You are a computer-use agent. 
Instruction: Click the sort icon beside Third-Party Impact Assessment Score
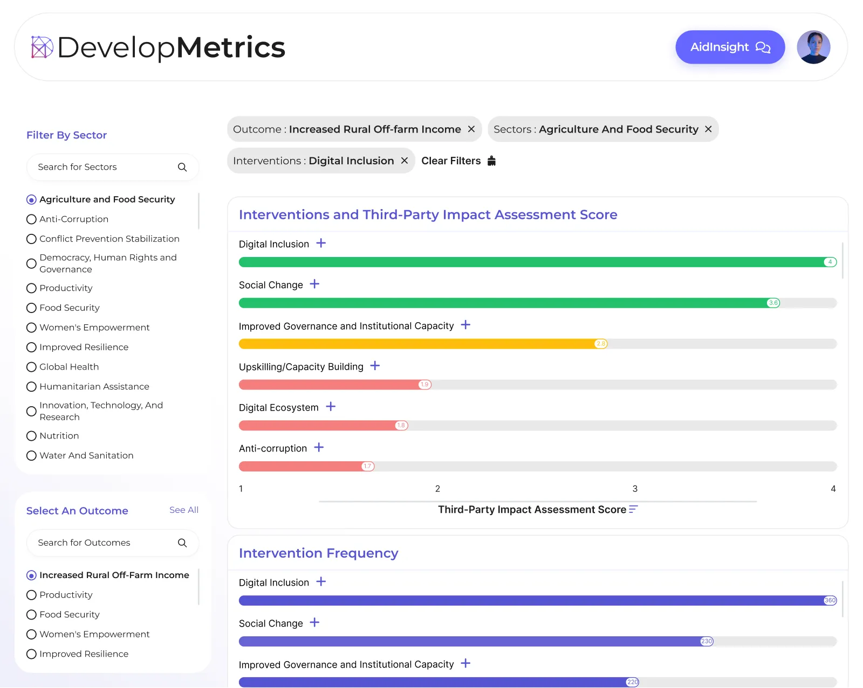click(633, 509)
